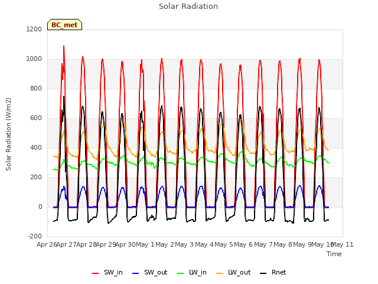The image size is (378, 284).
Task: Click the blue SW_out legend color marker
Action: 136,273
